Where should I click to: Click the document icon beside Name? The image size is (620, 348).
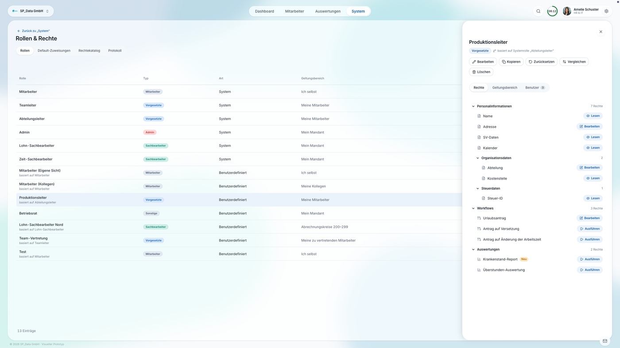click(x=479, y=116)
